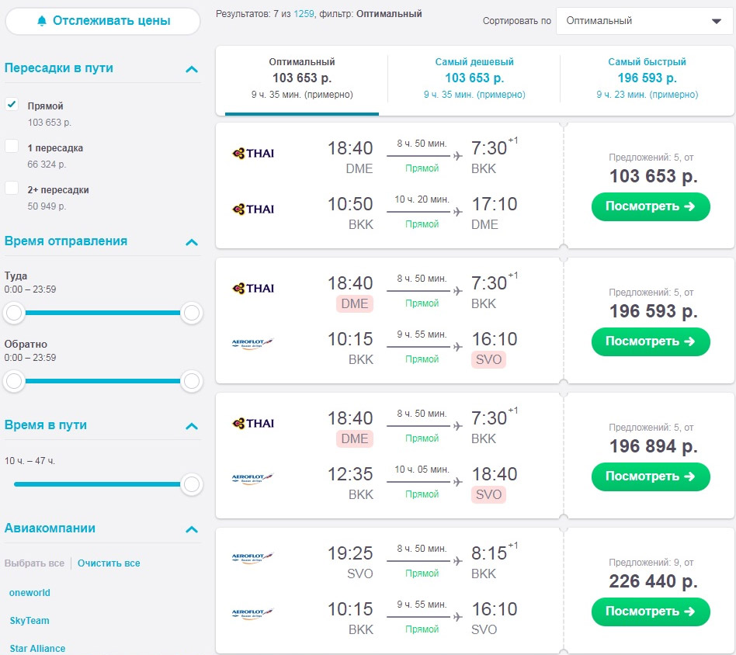Click THAI logo in the 196 894 р. offer

click(253, 423)
